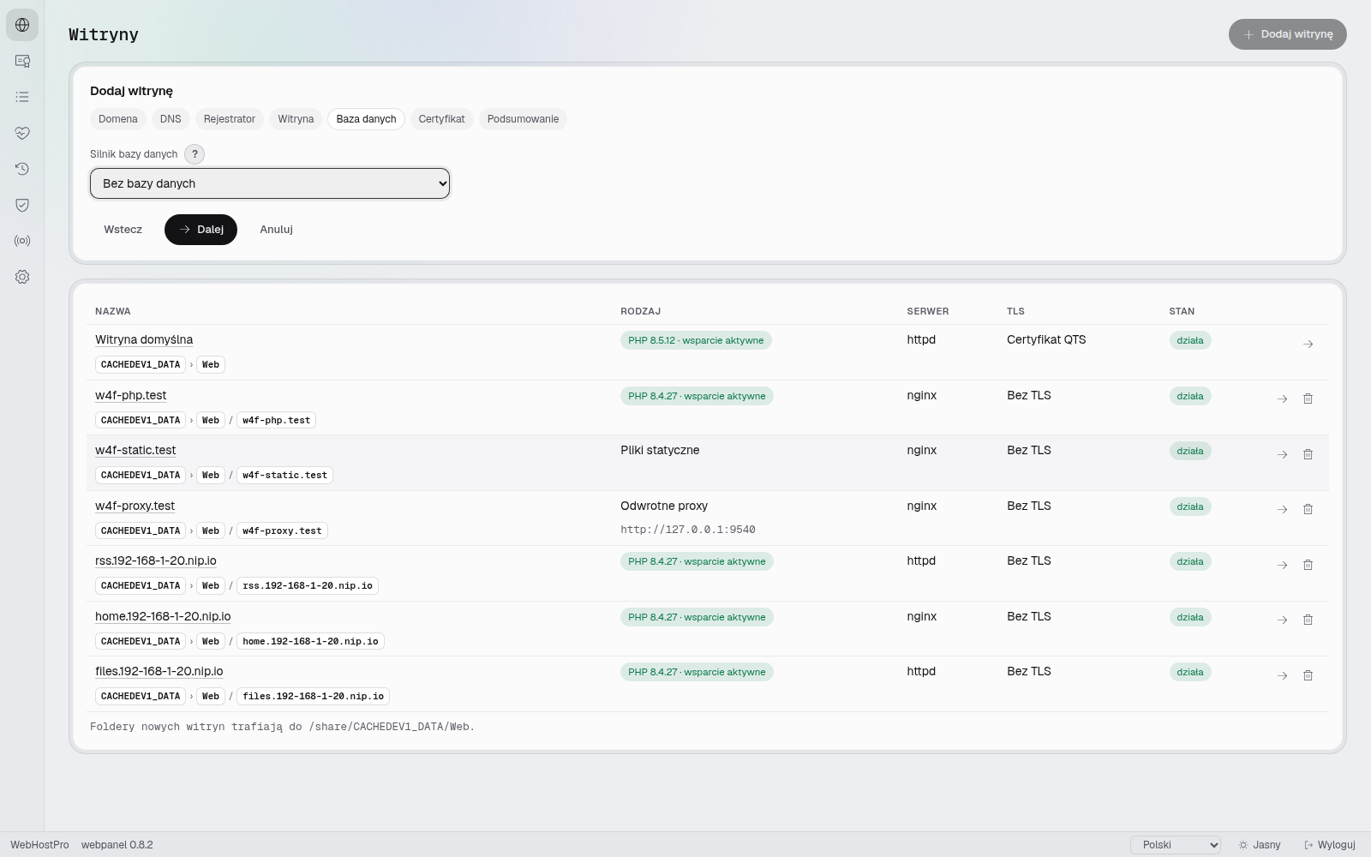Click the help question mark next to Silnik bazy danych
The width and height of the screenshot is (1371, 857).
195,154
